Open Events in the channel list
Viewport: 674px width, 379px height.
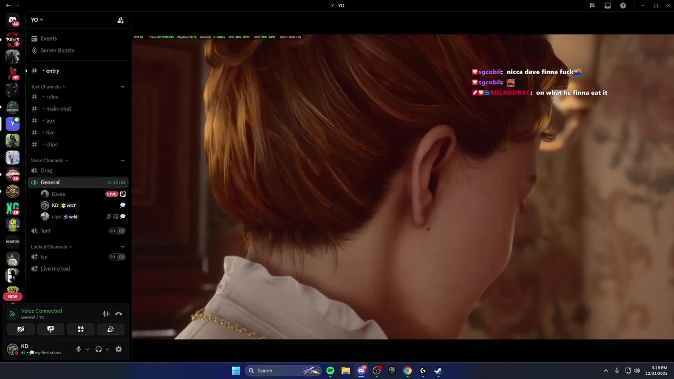(x=78, y=38)
